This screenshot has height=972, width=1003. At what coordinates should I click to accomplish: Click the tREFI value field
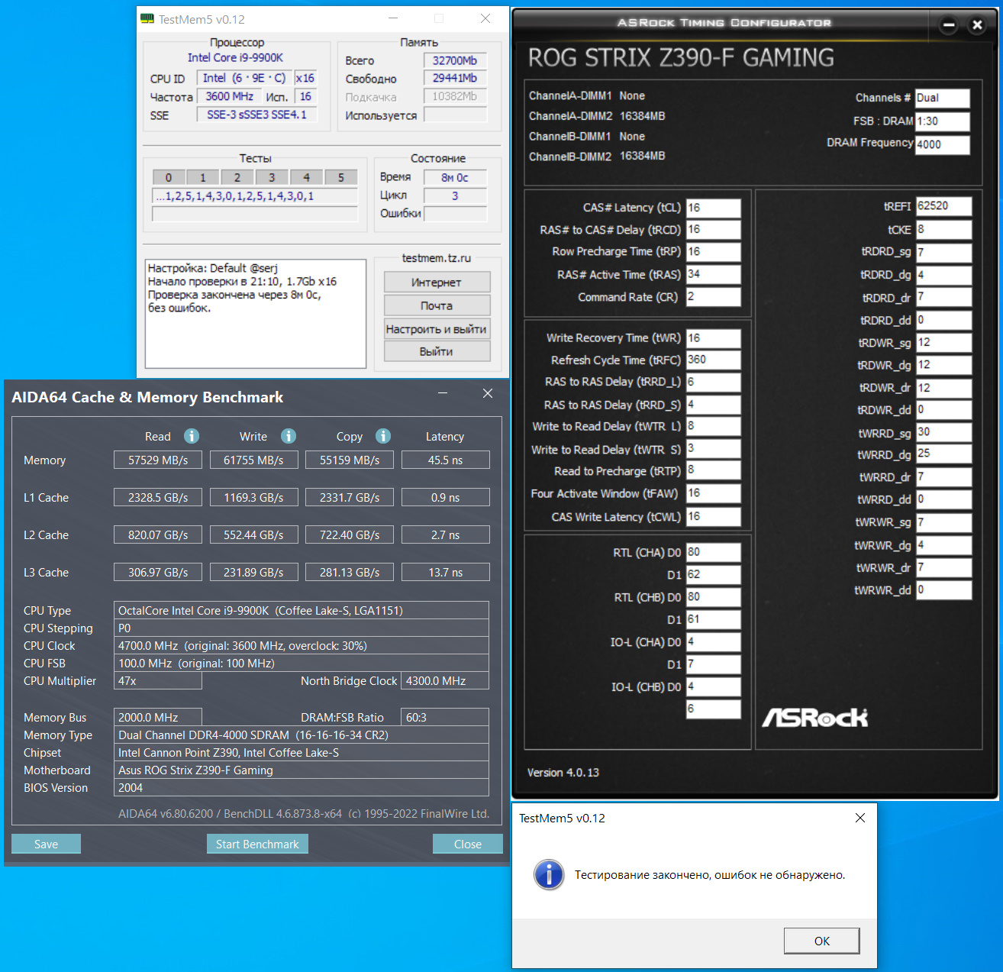[944, 206]
